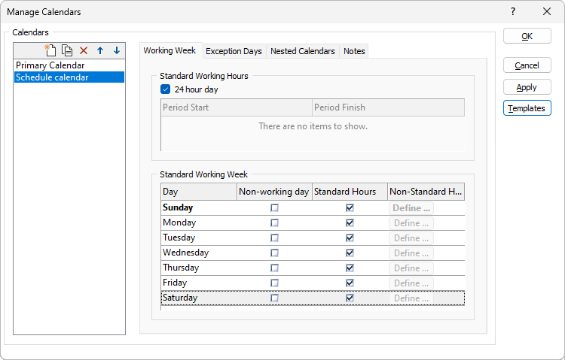
Task: Mark Sunday as a non-working day
Action: coord(274,208)
